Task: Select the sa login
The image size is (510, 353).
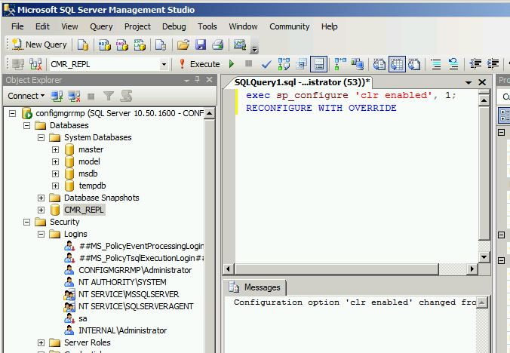Action: pos(83,318)
